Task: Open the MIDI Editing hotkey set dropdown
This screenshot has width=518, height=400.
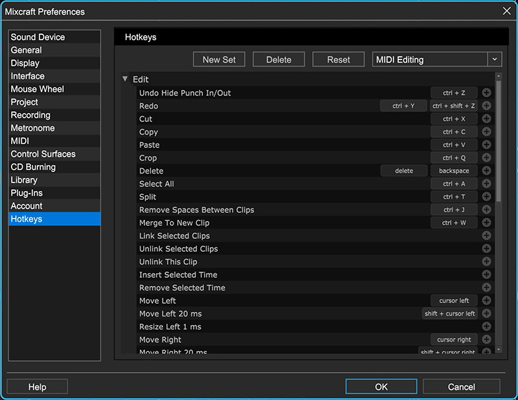Action: tap(430, 60)
